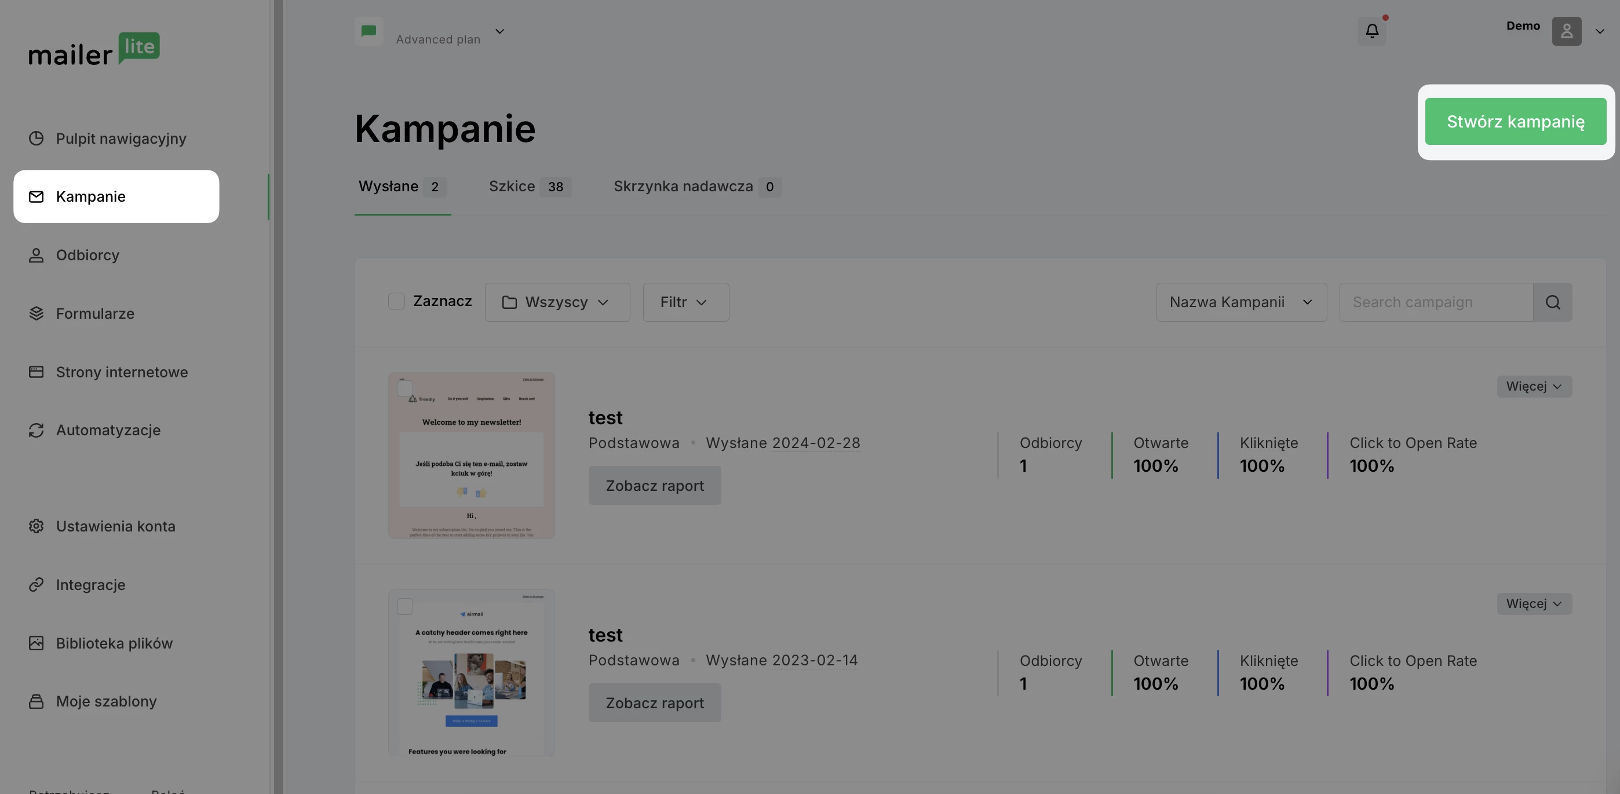
Task: Check the 2023-02-14 campaign thumbnail checkbox
Action: (405, 606)
